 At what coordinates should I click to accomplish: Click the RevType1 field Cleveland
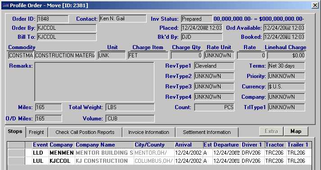point(214,66)
